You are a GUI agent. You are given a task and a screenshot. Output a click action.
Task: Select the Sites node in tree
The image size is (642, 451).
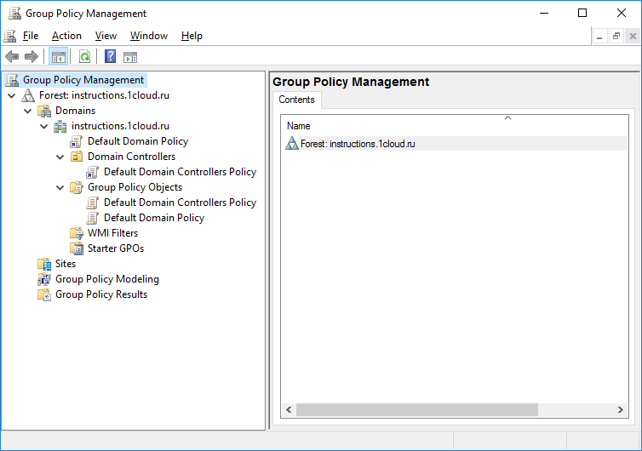[65, 264]
